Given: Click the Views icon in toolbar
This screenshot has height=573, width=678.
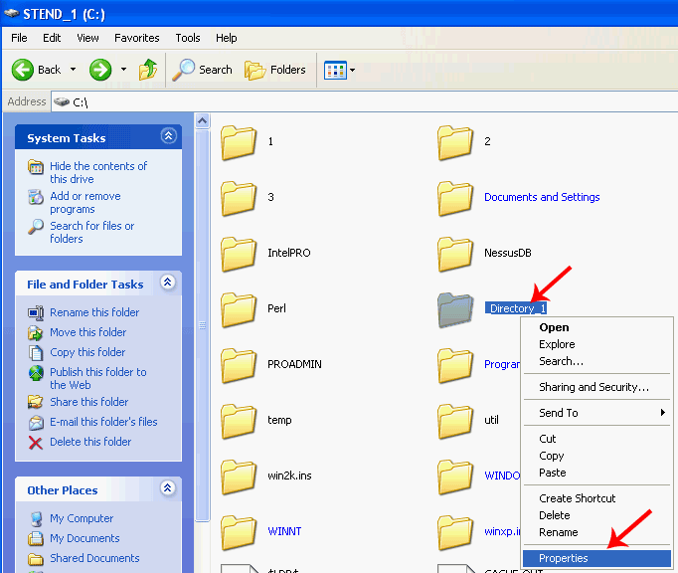Looking at the screenshot, I should coord(335,70).
